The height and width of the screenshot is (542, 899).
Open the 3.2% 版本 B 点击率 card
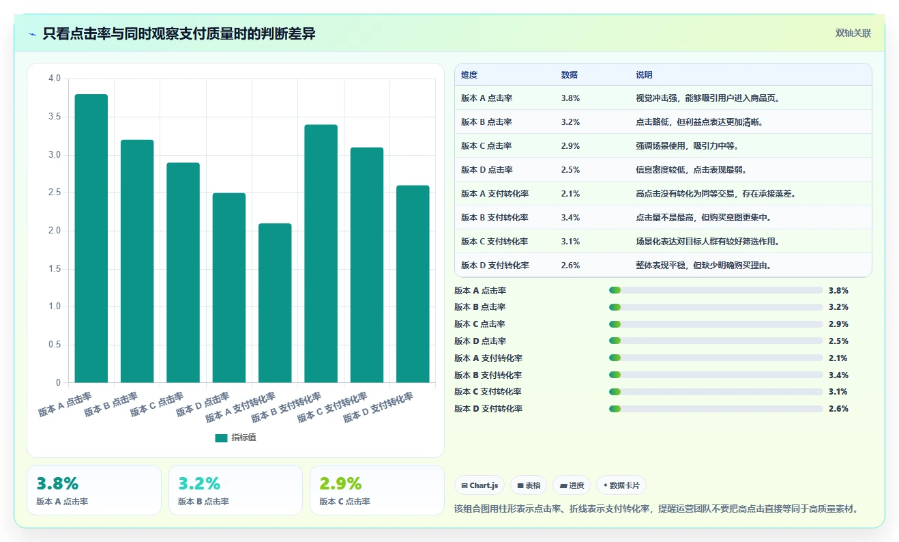pos(235,490)
